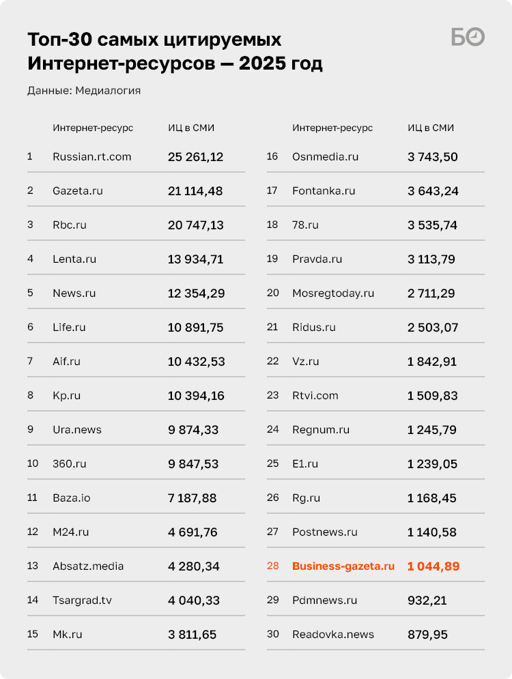Click the orange 1 044,89 value

point(433,566)
